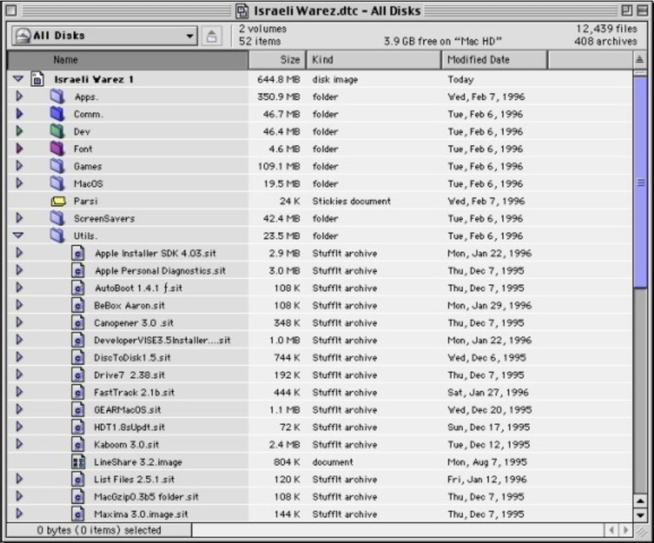Click the Parsi Stickies document icon
This screenshot has width=654, height=543.
tap(58, 201)
